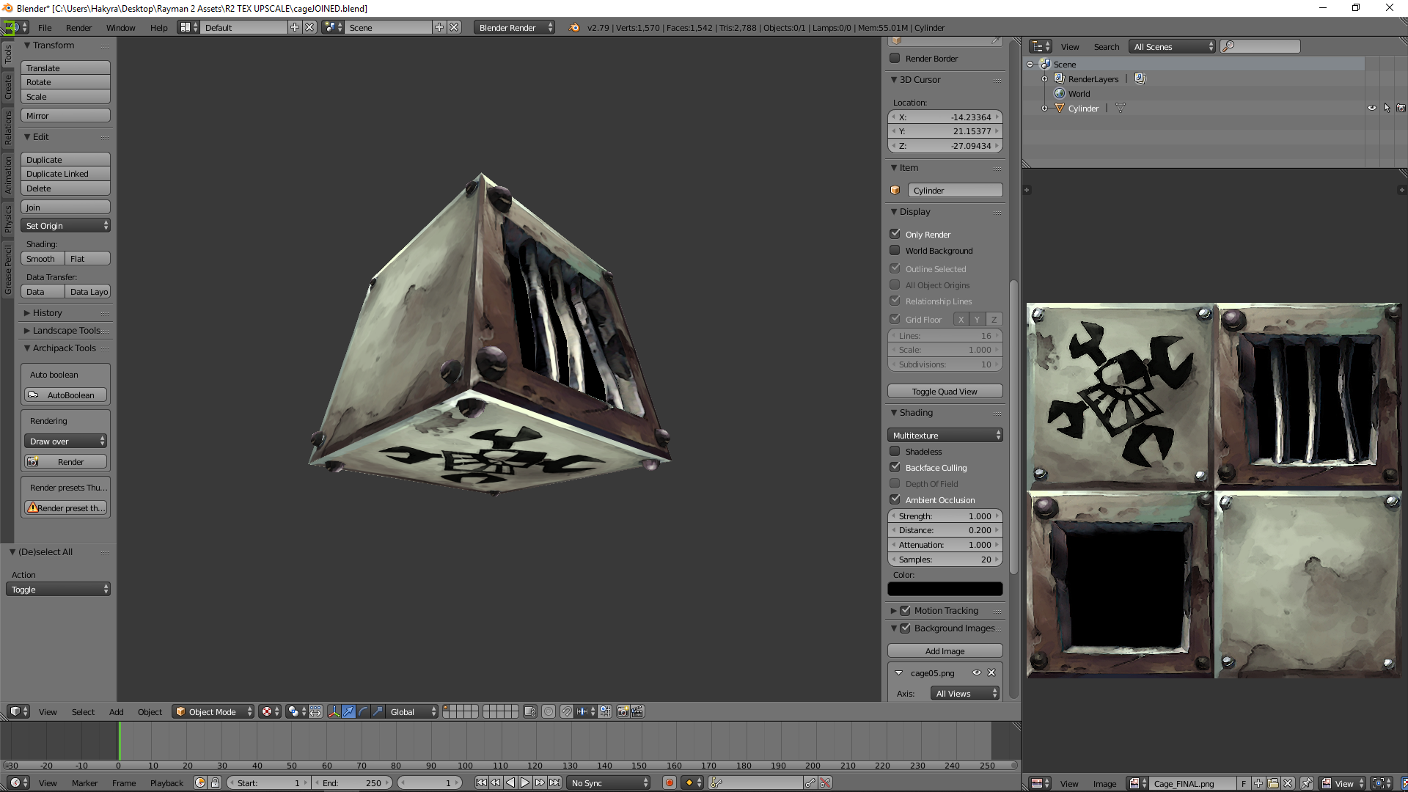
Task: Open the ambient occlusion Color swatch
Action: [945, 589]
